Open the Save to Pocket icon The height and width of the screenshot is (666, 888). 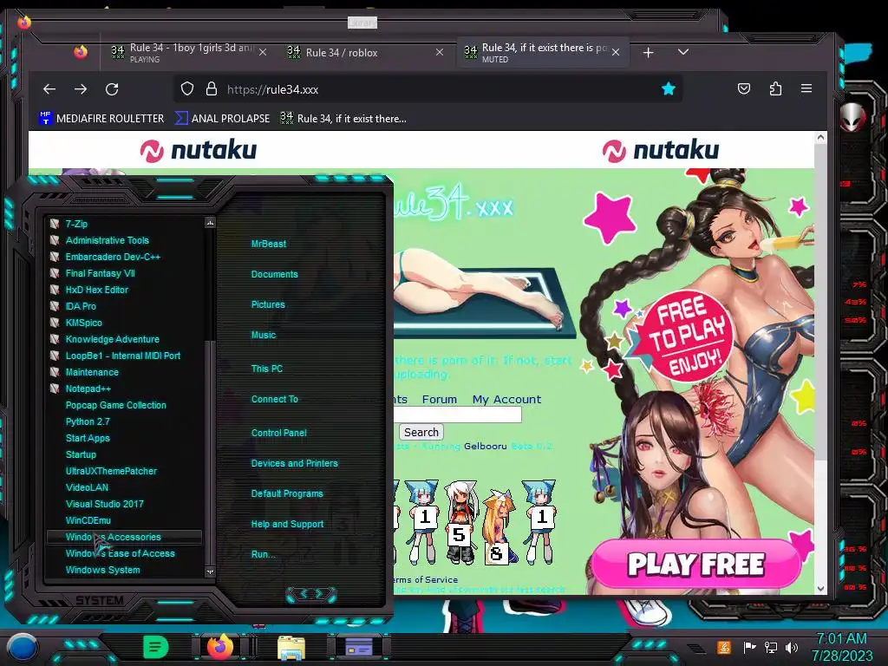click(744, 89)
